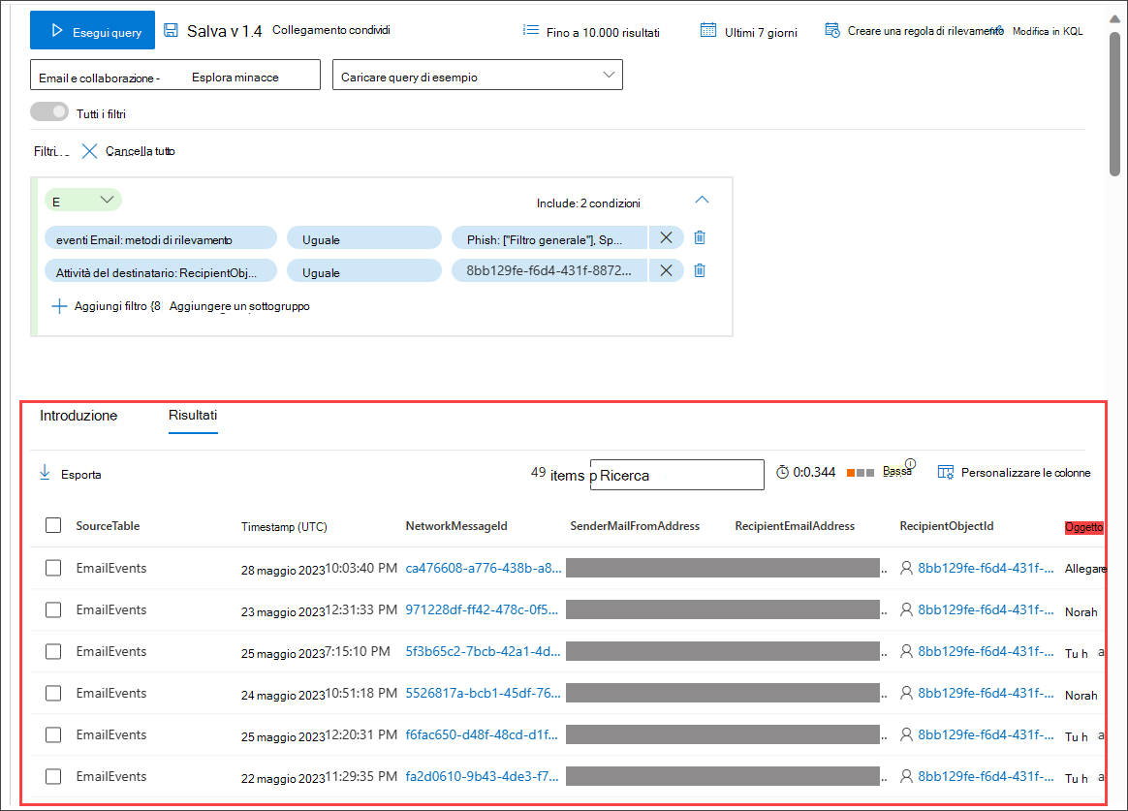Click Cancella tutto X icon
1128x811 pixels.
coord(89,151)
